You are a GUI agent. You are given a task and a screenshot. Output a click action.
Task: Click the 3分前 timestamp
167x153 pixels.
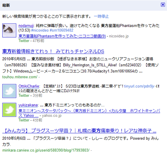[x=37, y=95]
